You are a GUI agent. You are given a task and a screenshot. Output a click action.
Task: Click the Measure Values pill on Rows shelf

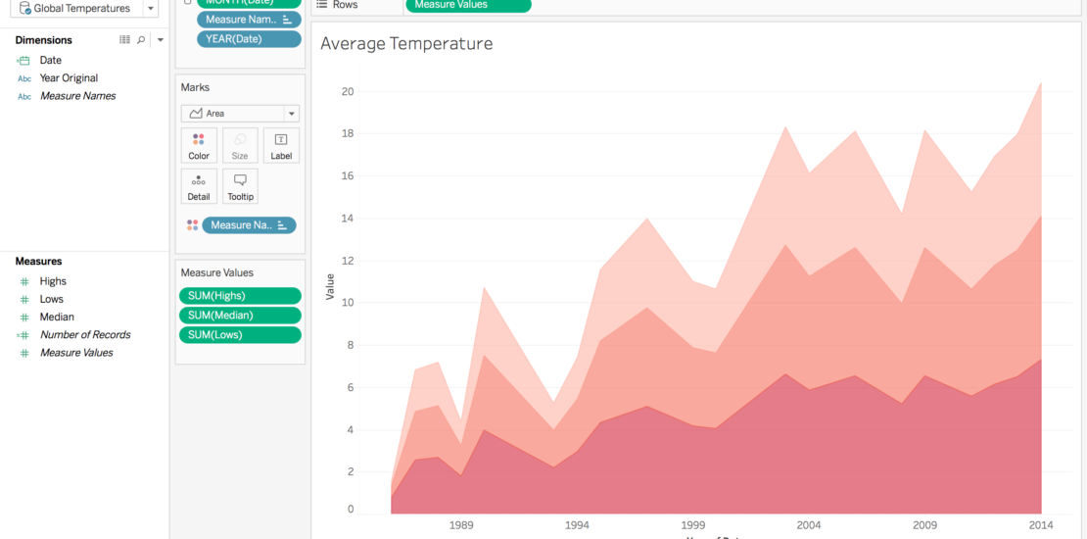coord(468,6)
